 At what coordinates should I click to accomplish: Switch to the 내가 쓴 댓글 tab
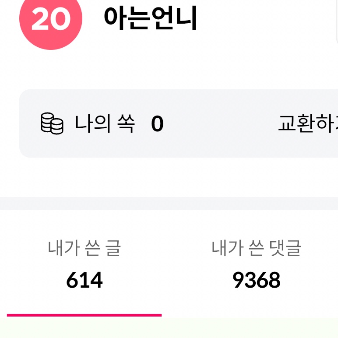tap(257, 248)
